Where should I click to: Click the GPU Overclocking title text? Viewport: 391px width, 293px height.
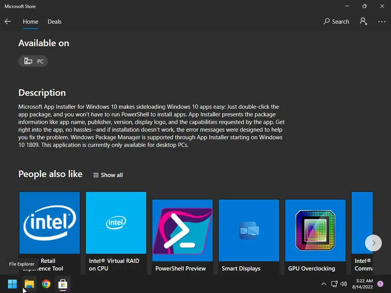click(x=312, y=269)
